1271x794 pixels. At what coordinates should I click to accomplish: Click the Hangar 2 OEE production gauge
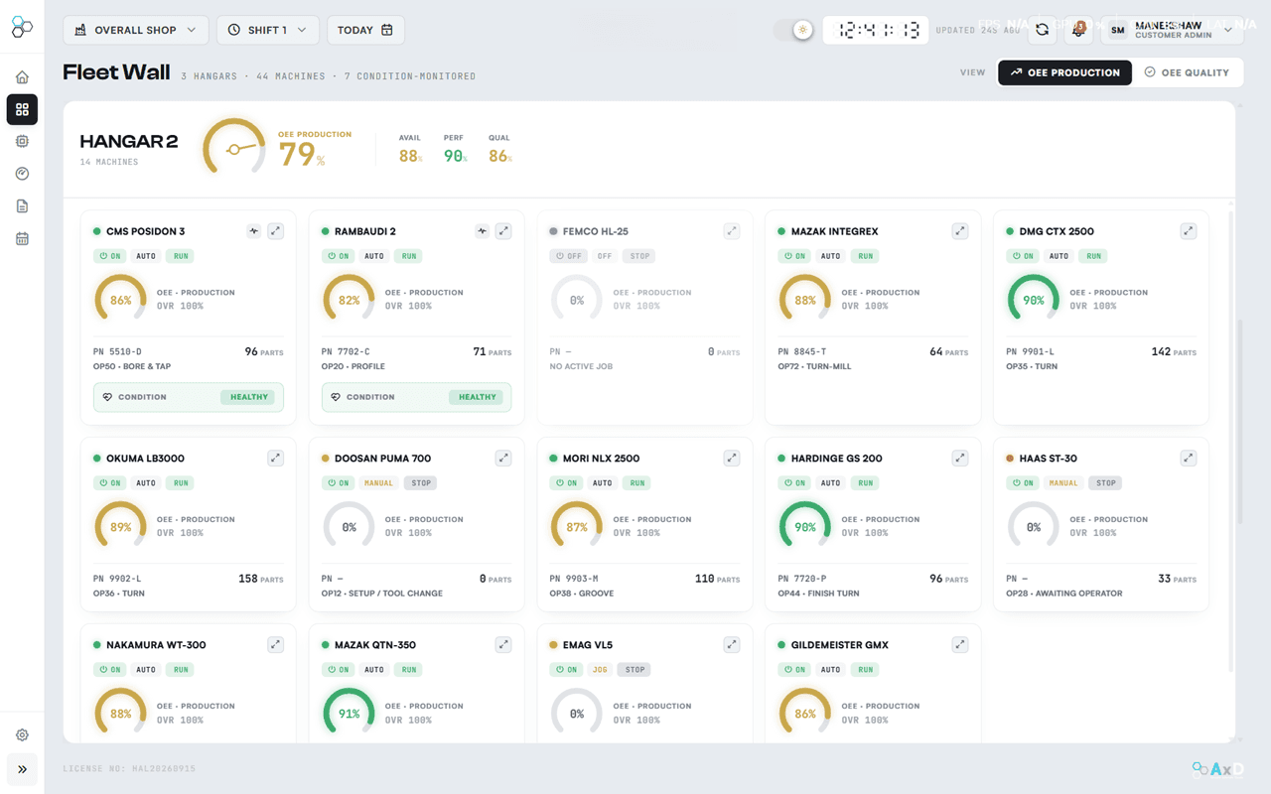coord(234,148)
